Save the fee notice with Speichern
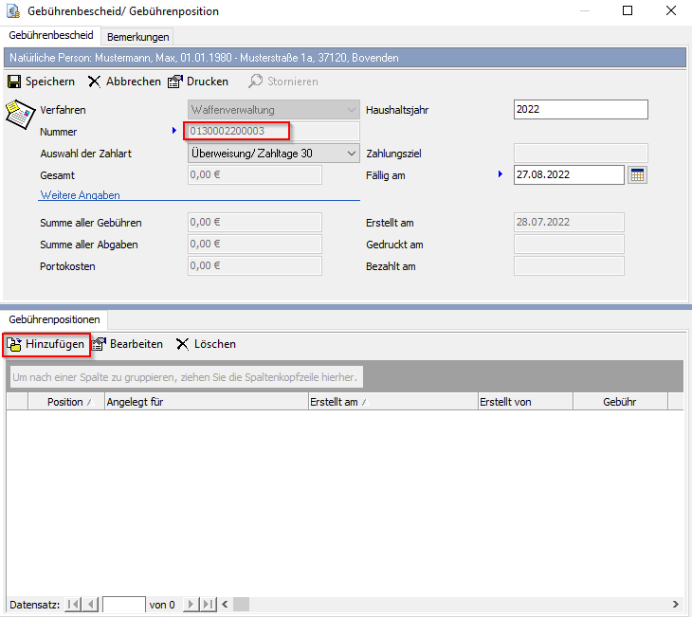Screen dimensions: 692x617 pyautogui.click(x=41, y=82)
